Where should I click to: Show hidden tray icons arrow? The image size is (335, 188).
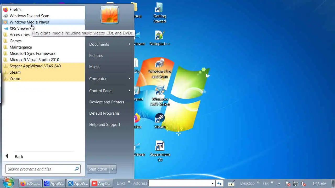point(279,183)
